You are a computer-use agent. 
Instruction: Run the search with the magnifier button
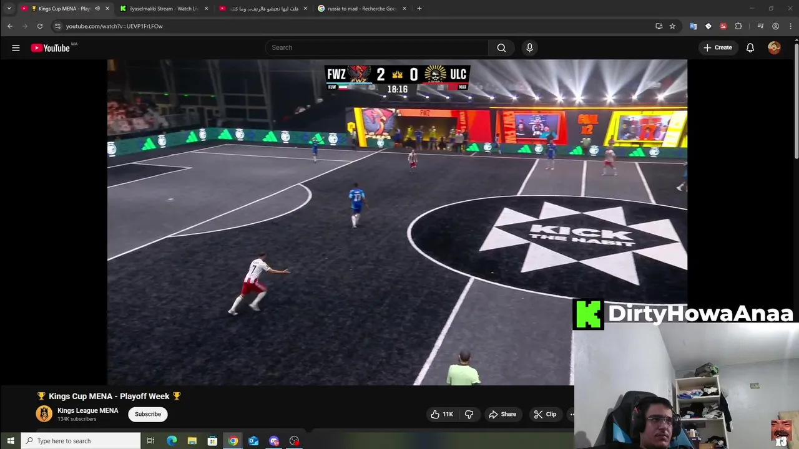tap(501, 47)
